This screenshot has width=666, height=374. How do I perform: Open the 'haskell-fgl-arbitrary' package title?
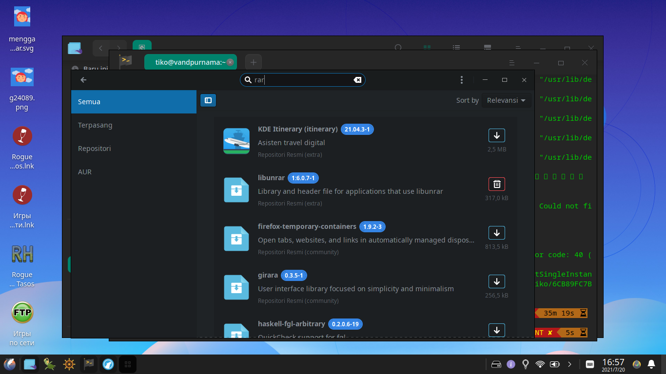(291, 324)
